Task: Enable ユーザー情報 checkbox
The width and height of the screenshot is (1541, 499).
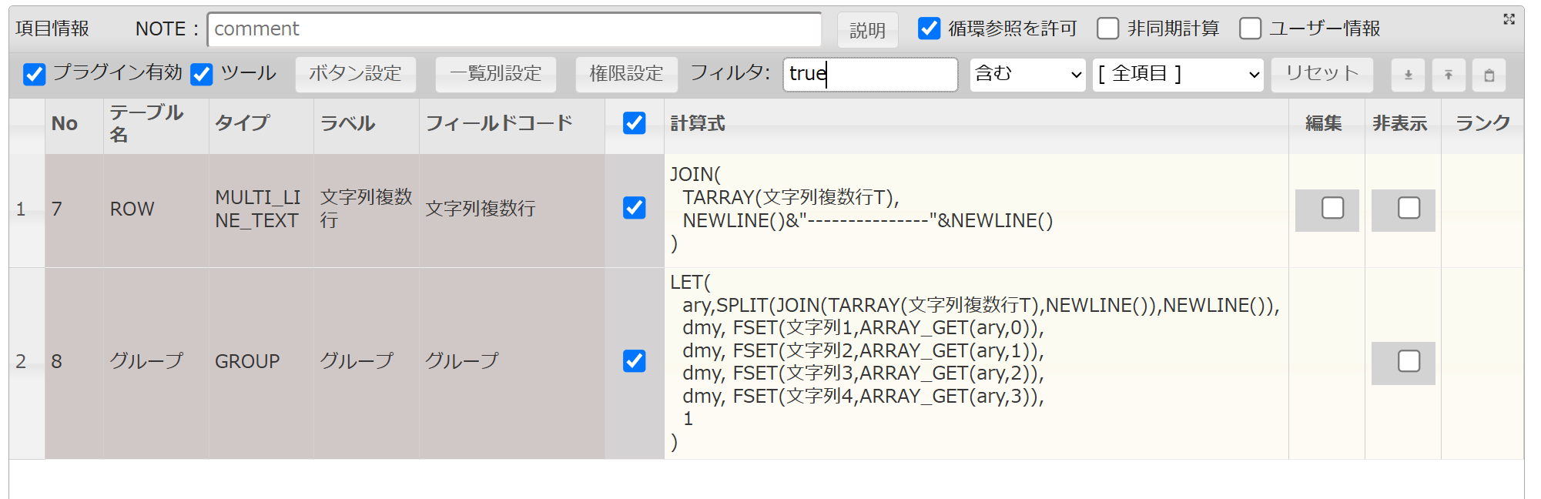Action: point(1250,28)
